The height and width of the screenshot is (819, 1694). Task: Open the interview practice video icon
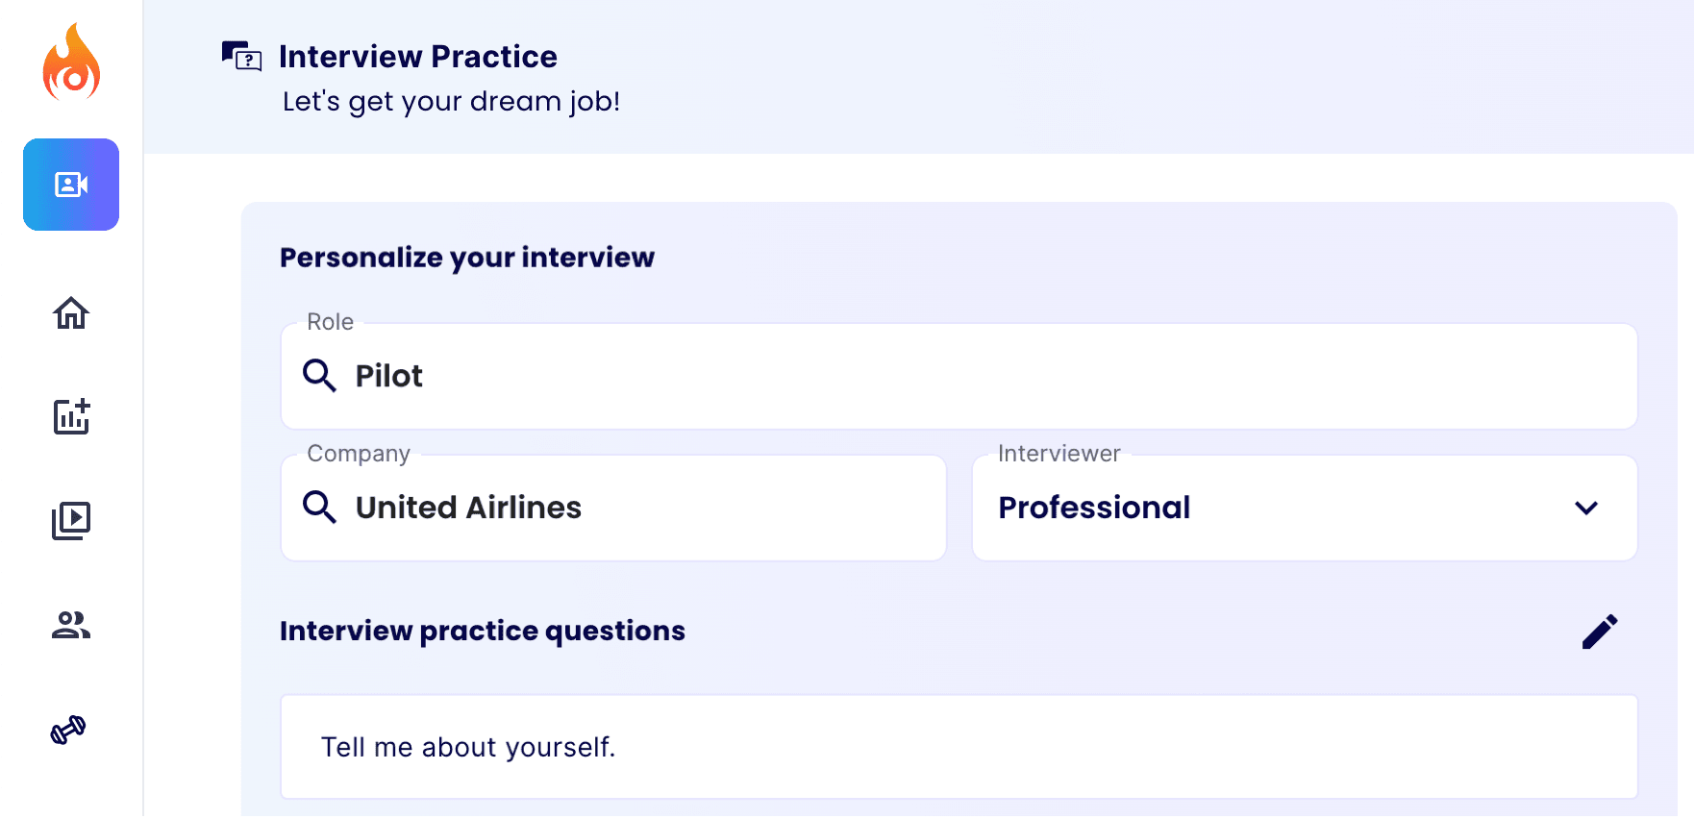pyautogui.click(x=71, y=185)
